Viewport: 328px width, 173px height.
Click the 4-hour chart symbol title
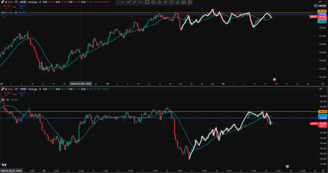[x=21, y=2]
